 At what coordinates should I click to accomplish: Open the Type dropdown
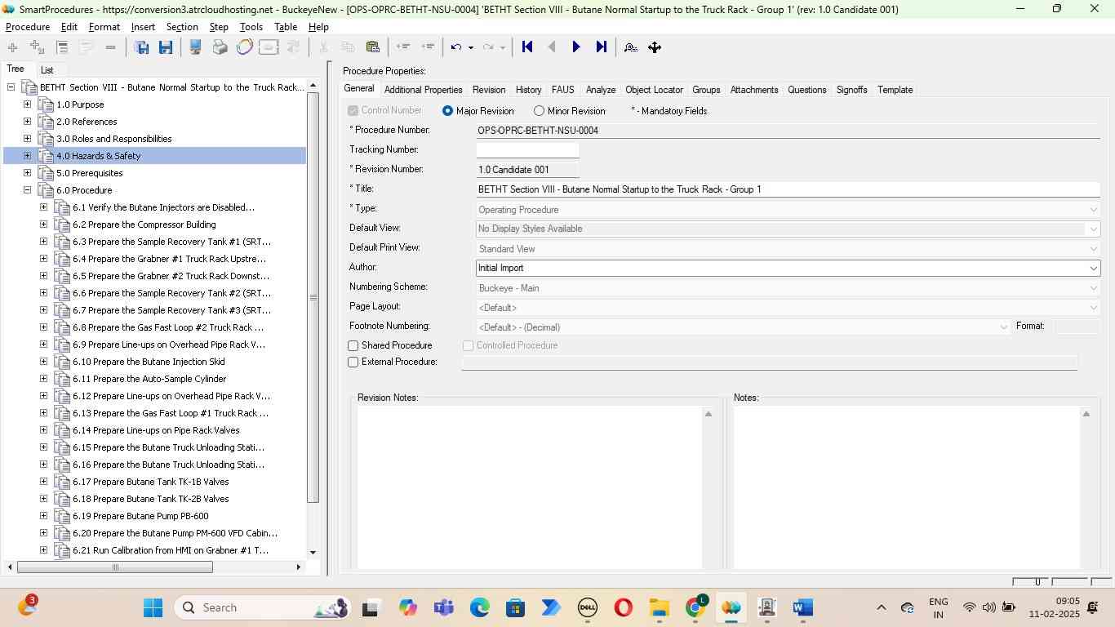[1093, 210]
